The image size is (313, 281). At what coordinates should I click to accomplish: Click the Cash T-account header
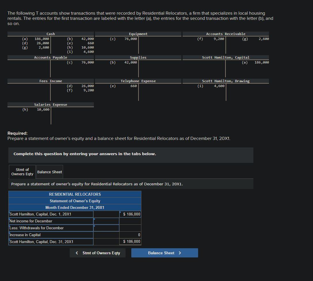point(51,34)
